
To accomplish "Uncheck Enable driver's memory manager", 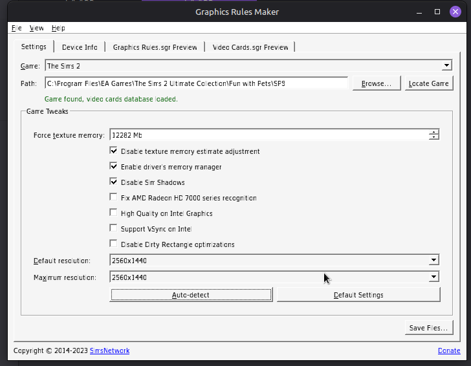I will pos(114,166).
